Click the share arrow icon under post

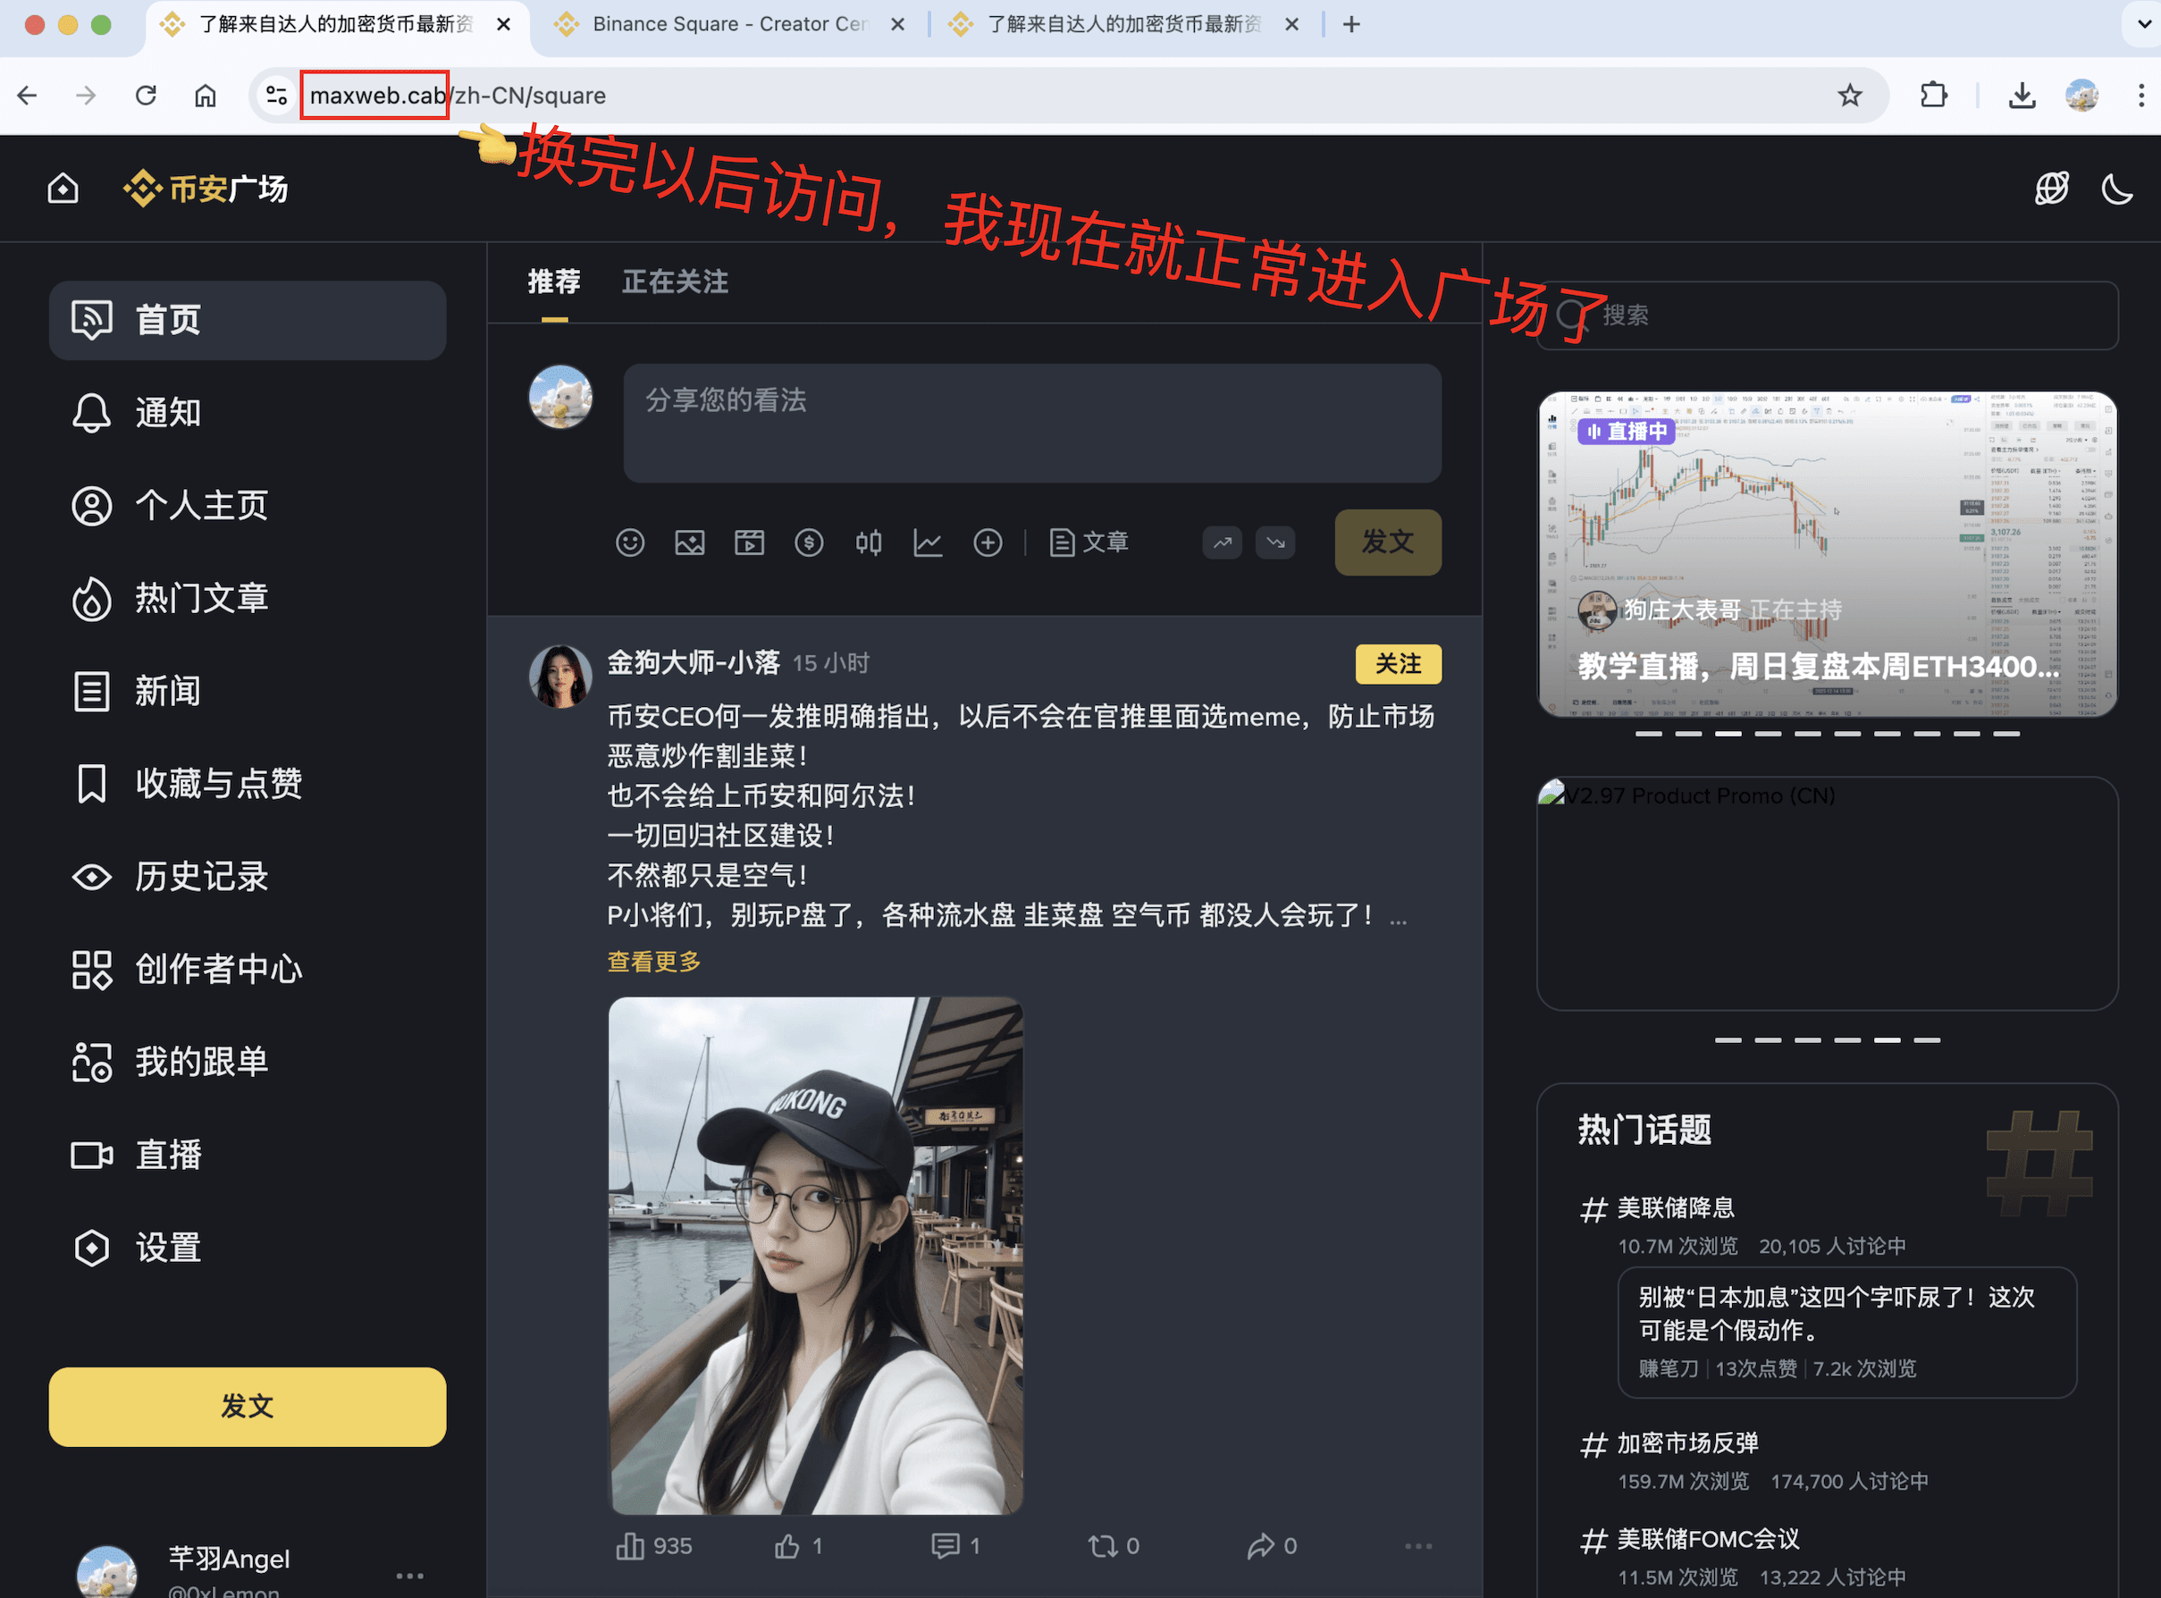click(x=1260, y=1546)
